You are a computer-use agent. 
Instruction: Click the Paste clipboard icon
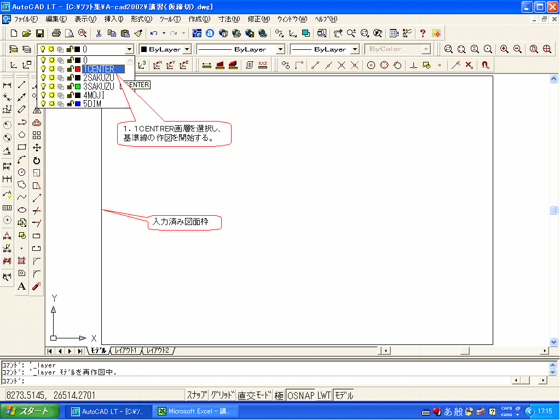click(x=125, y=33)
